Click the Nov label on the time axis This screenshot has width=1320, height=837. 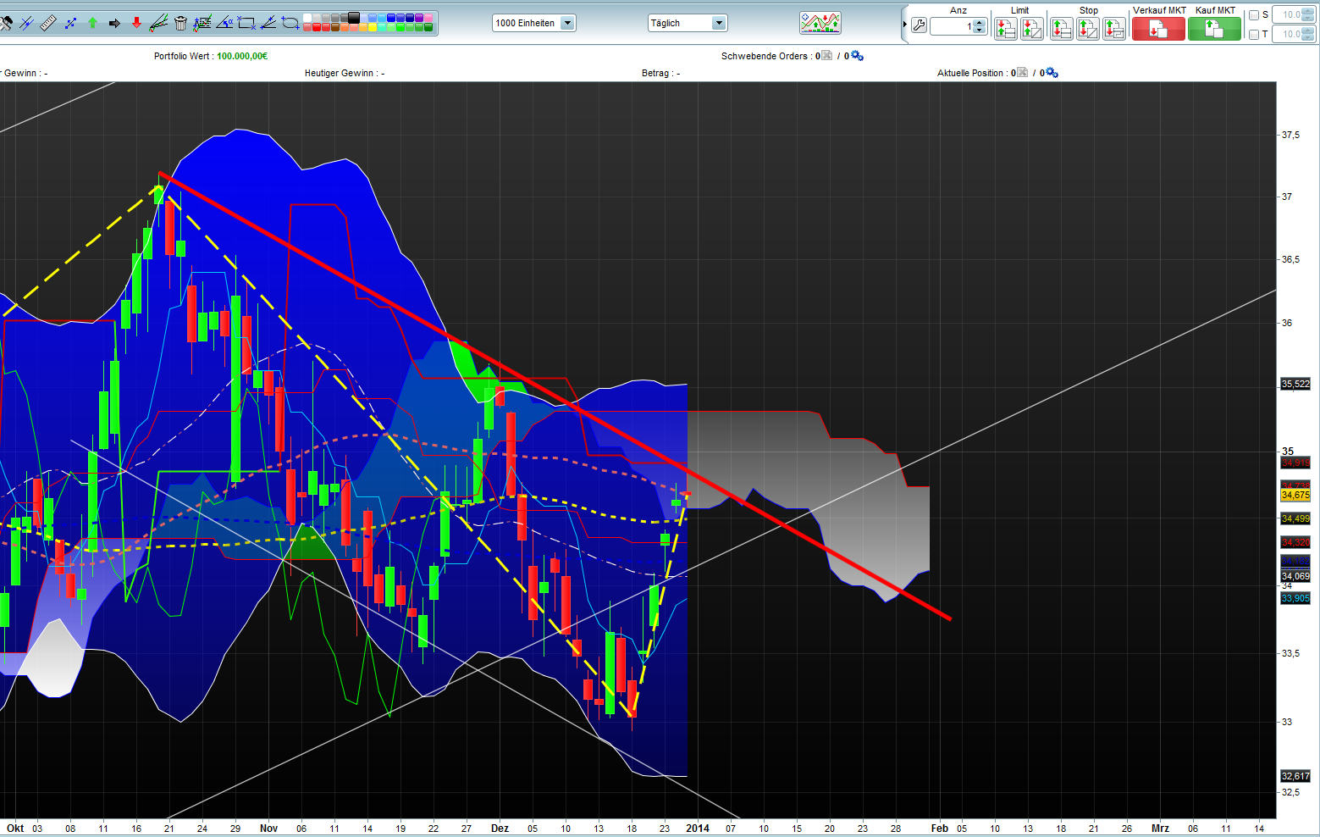[268, 829]
